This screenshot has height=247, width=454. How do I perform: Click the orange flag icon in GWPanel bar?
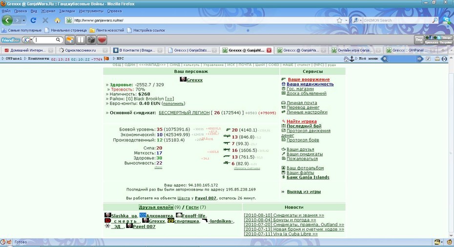[x=106, y=58]
